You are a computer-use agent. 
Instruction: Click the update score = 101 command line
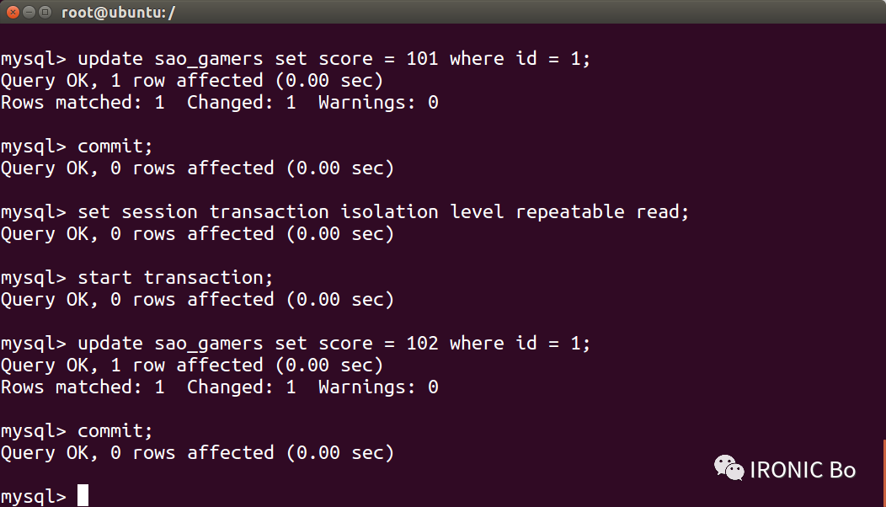coord(296,59)
